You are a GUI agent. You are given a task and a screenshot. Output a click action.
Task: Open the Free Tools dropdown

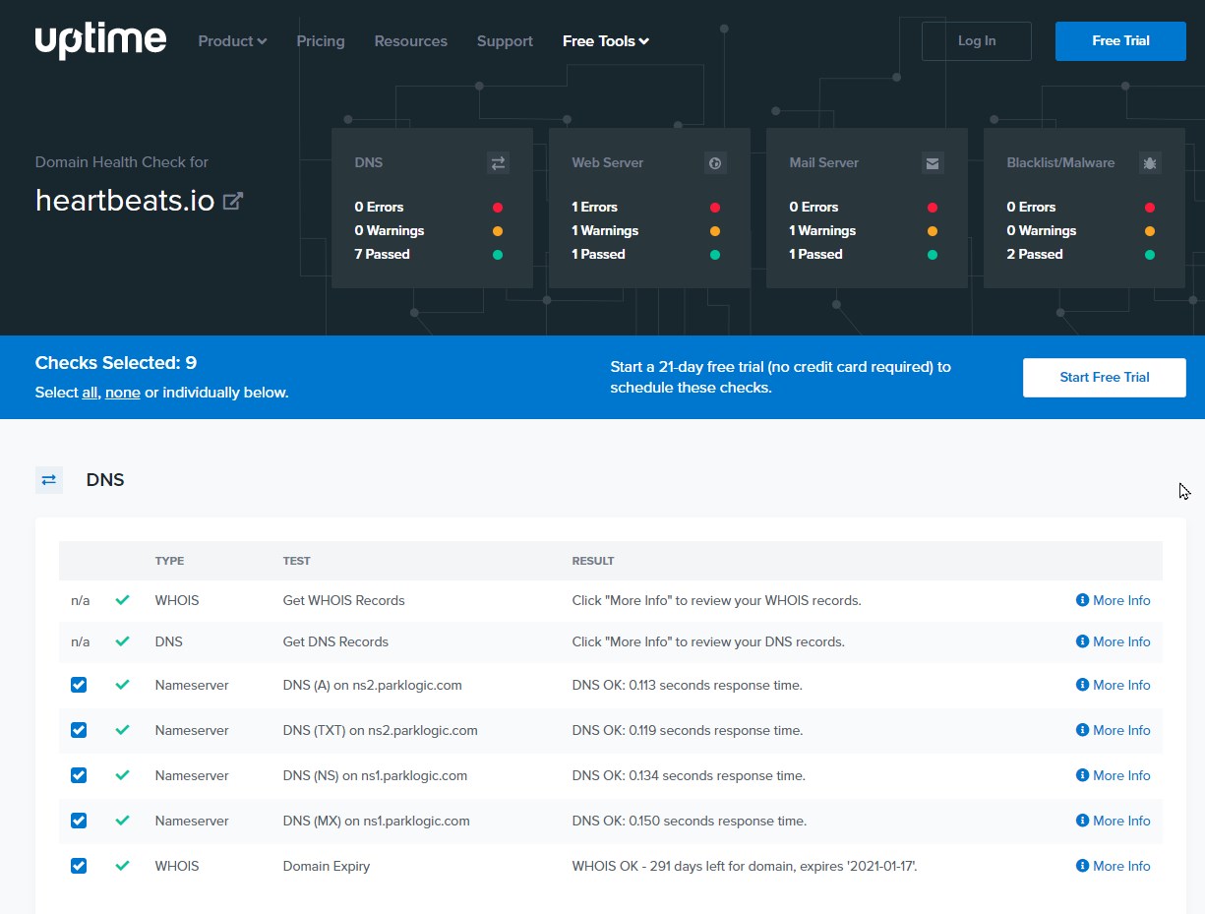(x=605, y=41)
